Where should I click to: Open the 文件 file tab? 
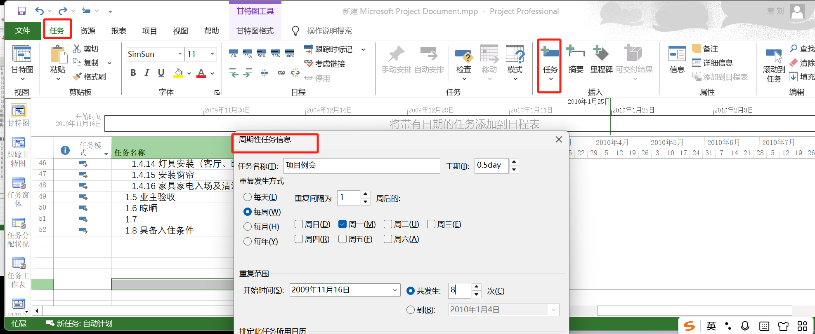point(23,30)
